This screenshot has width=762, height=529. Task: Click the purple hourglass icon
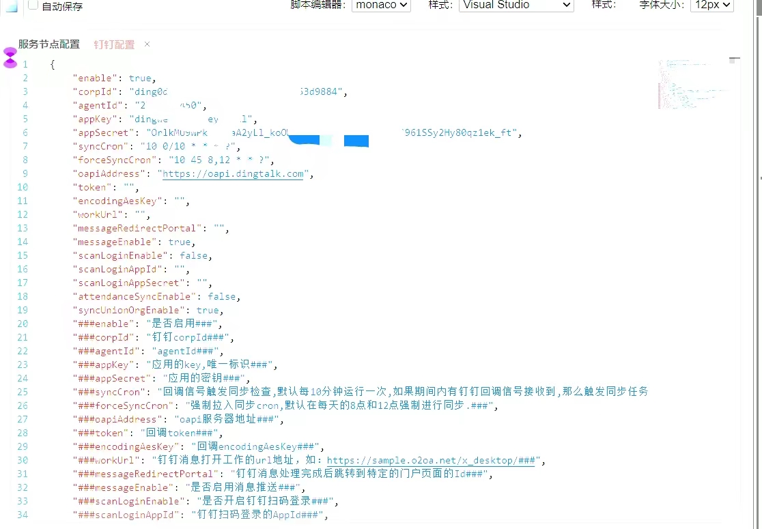pos(10,57)
